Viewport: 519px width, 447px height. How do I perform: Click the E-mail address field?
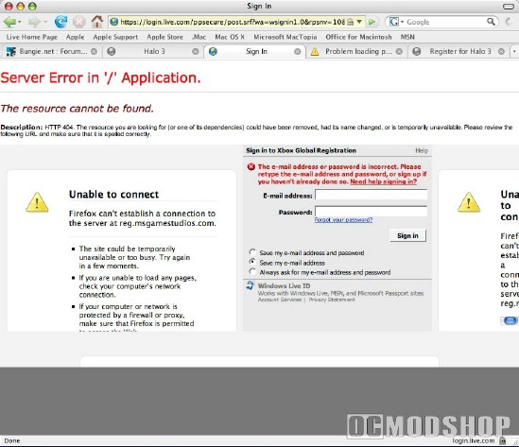tap(371, 195)
